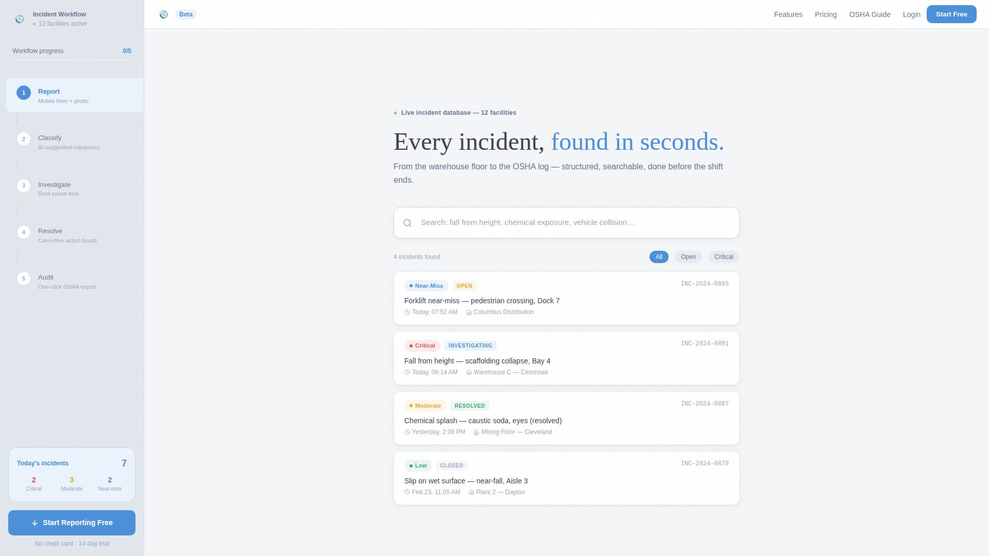Click the INVESTIGATING status badge
Screen dimensions: 989x556
[470, 346]
